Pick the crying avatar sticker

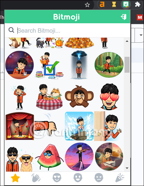click(x=20, y=97)
